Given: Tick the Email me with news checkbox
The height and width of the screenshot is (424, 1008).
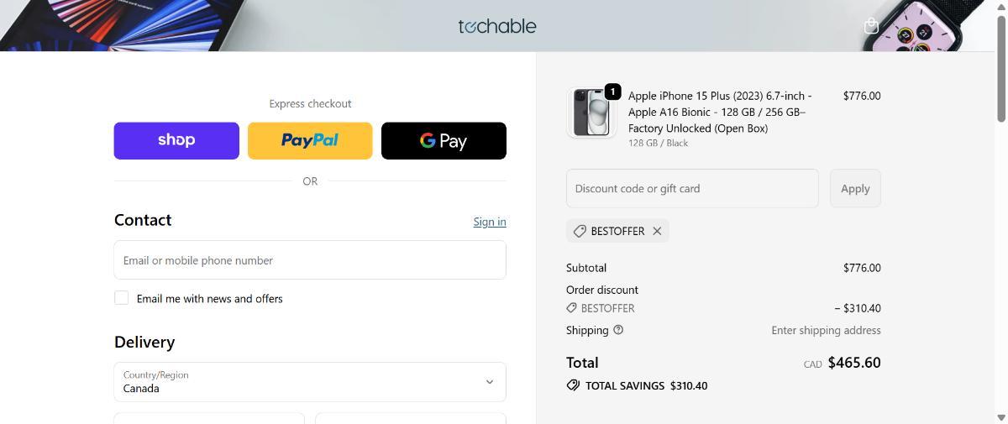Looking at the screenshot, I should [122, 298].
